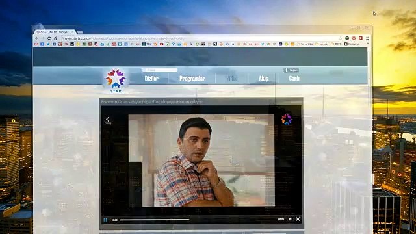Click the share icon in the video player
Viewport: 416px width, 234px height.
[x=108, y=120]
